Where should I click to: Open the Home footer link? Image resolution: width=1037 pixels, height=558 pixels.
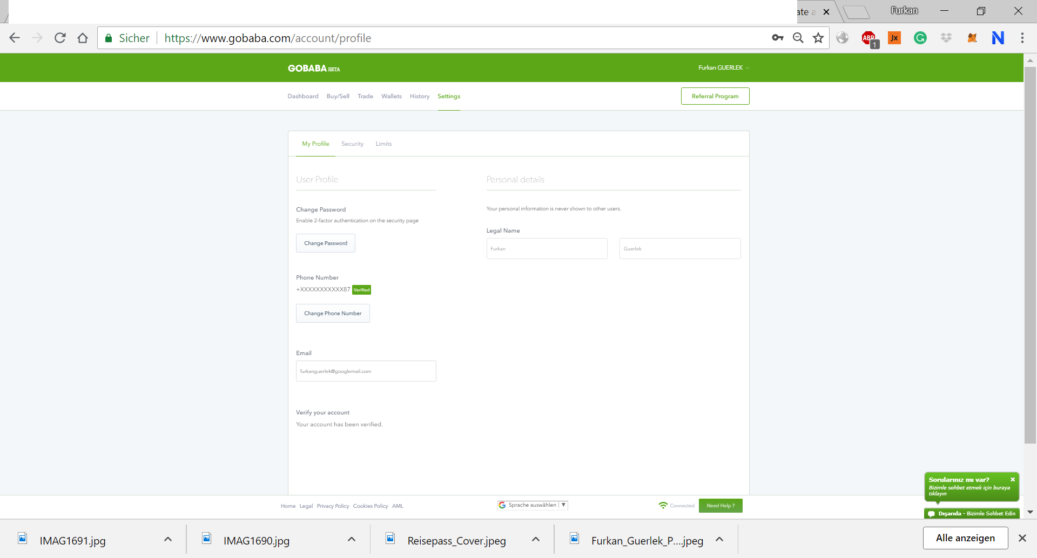288,506
